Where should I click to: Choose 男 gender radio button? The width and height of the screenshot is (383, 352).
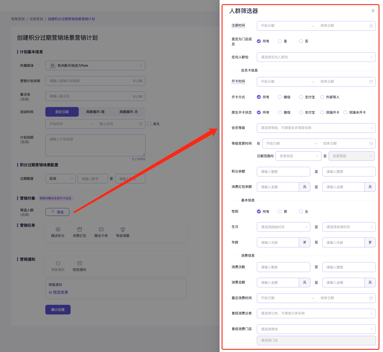coord(280,212)
